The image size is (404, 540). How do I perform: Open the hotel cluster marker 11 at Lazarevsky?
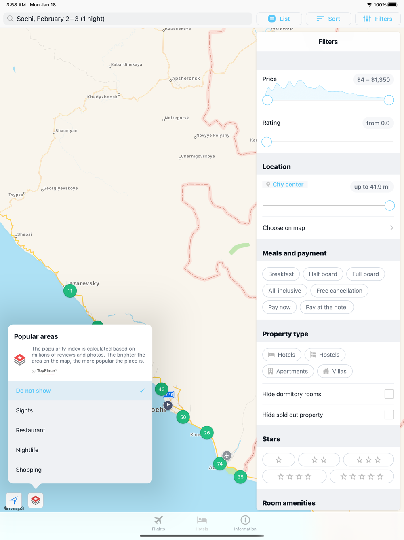(70, 291)
